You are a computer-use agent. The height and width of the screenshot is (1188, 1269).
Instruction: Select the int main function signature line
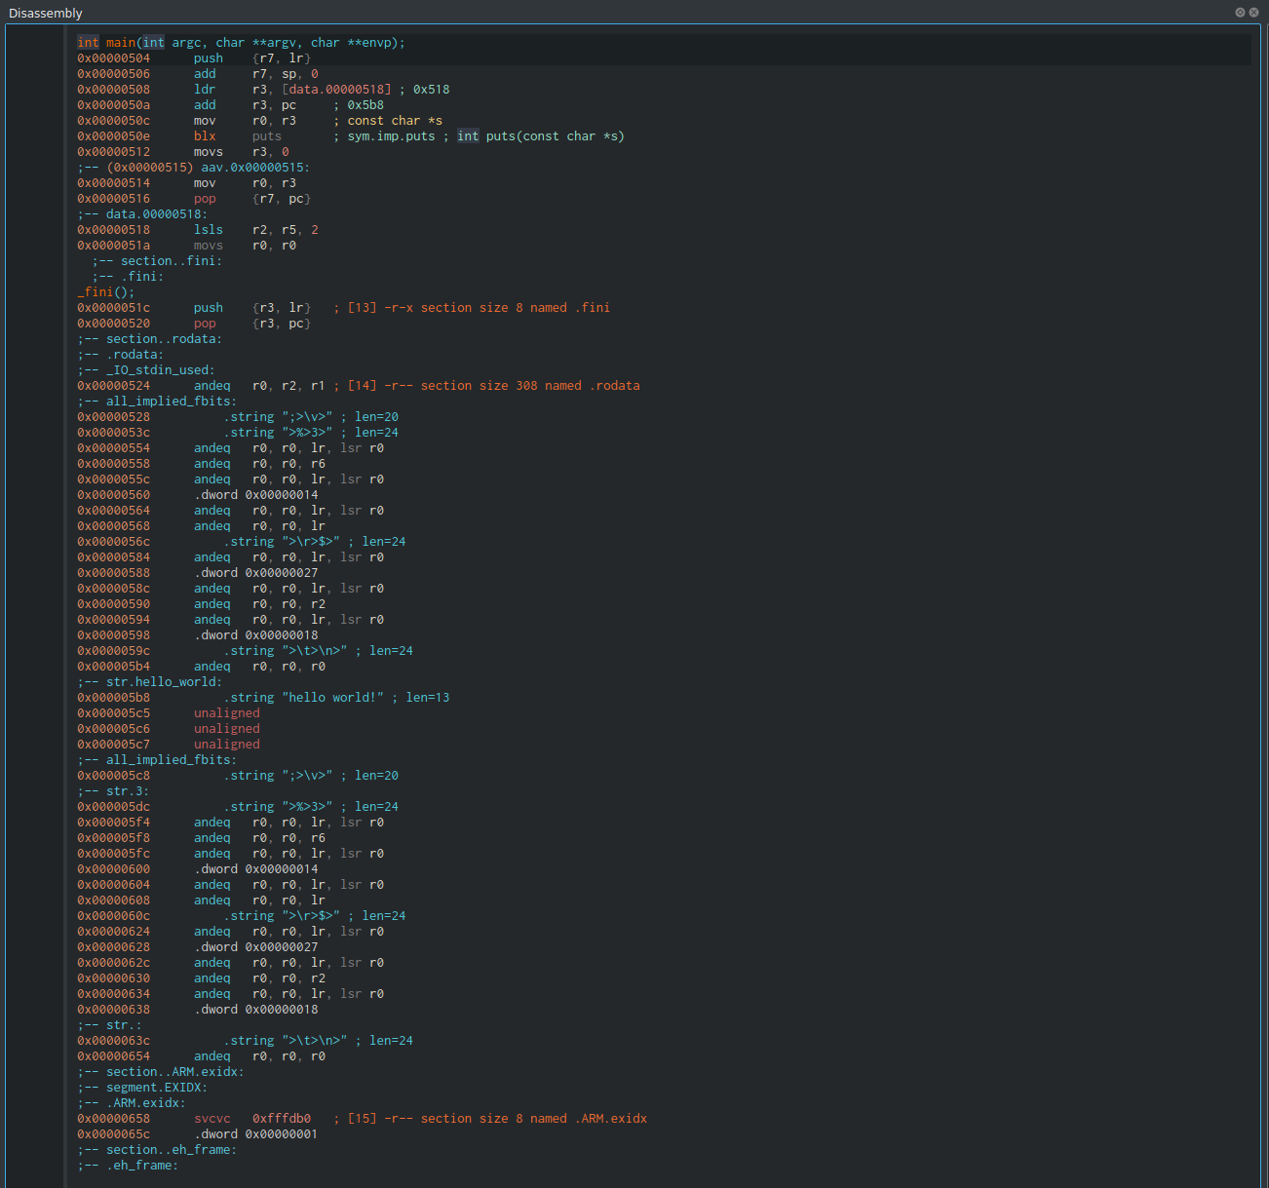241,43
